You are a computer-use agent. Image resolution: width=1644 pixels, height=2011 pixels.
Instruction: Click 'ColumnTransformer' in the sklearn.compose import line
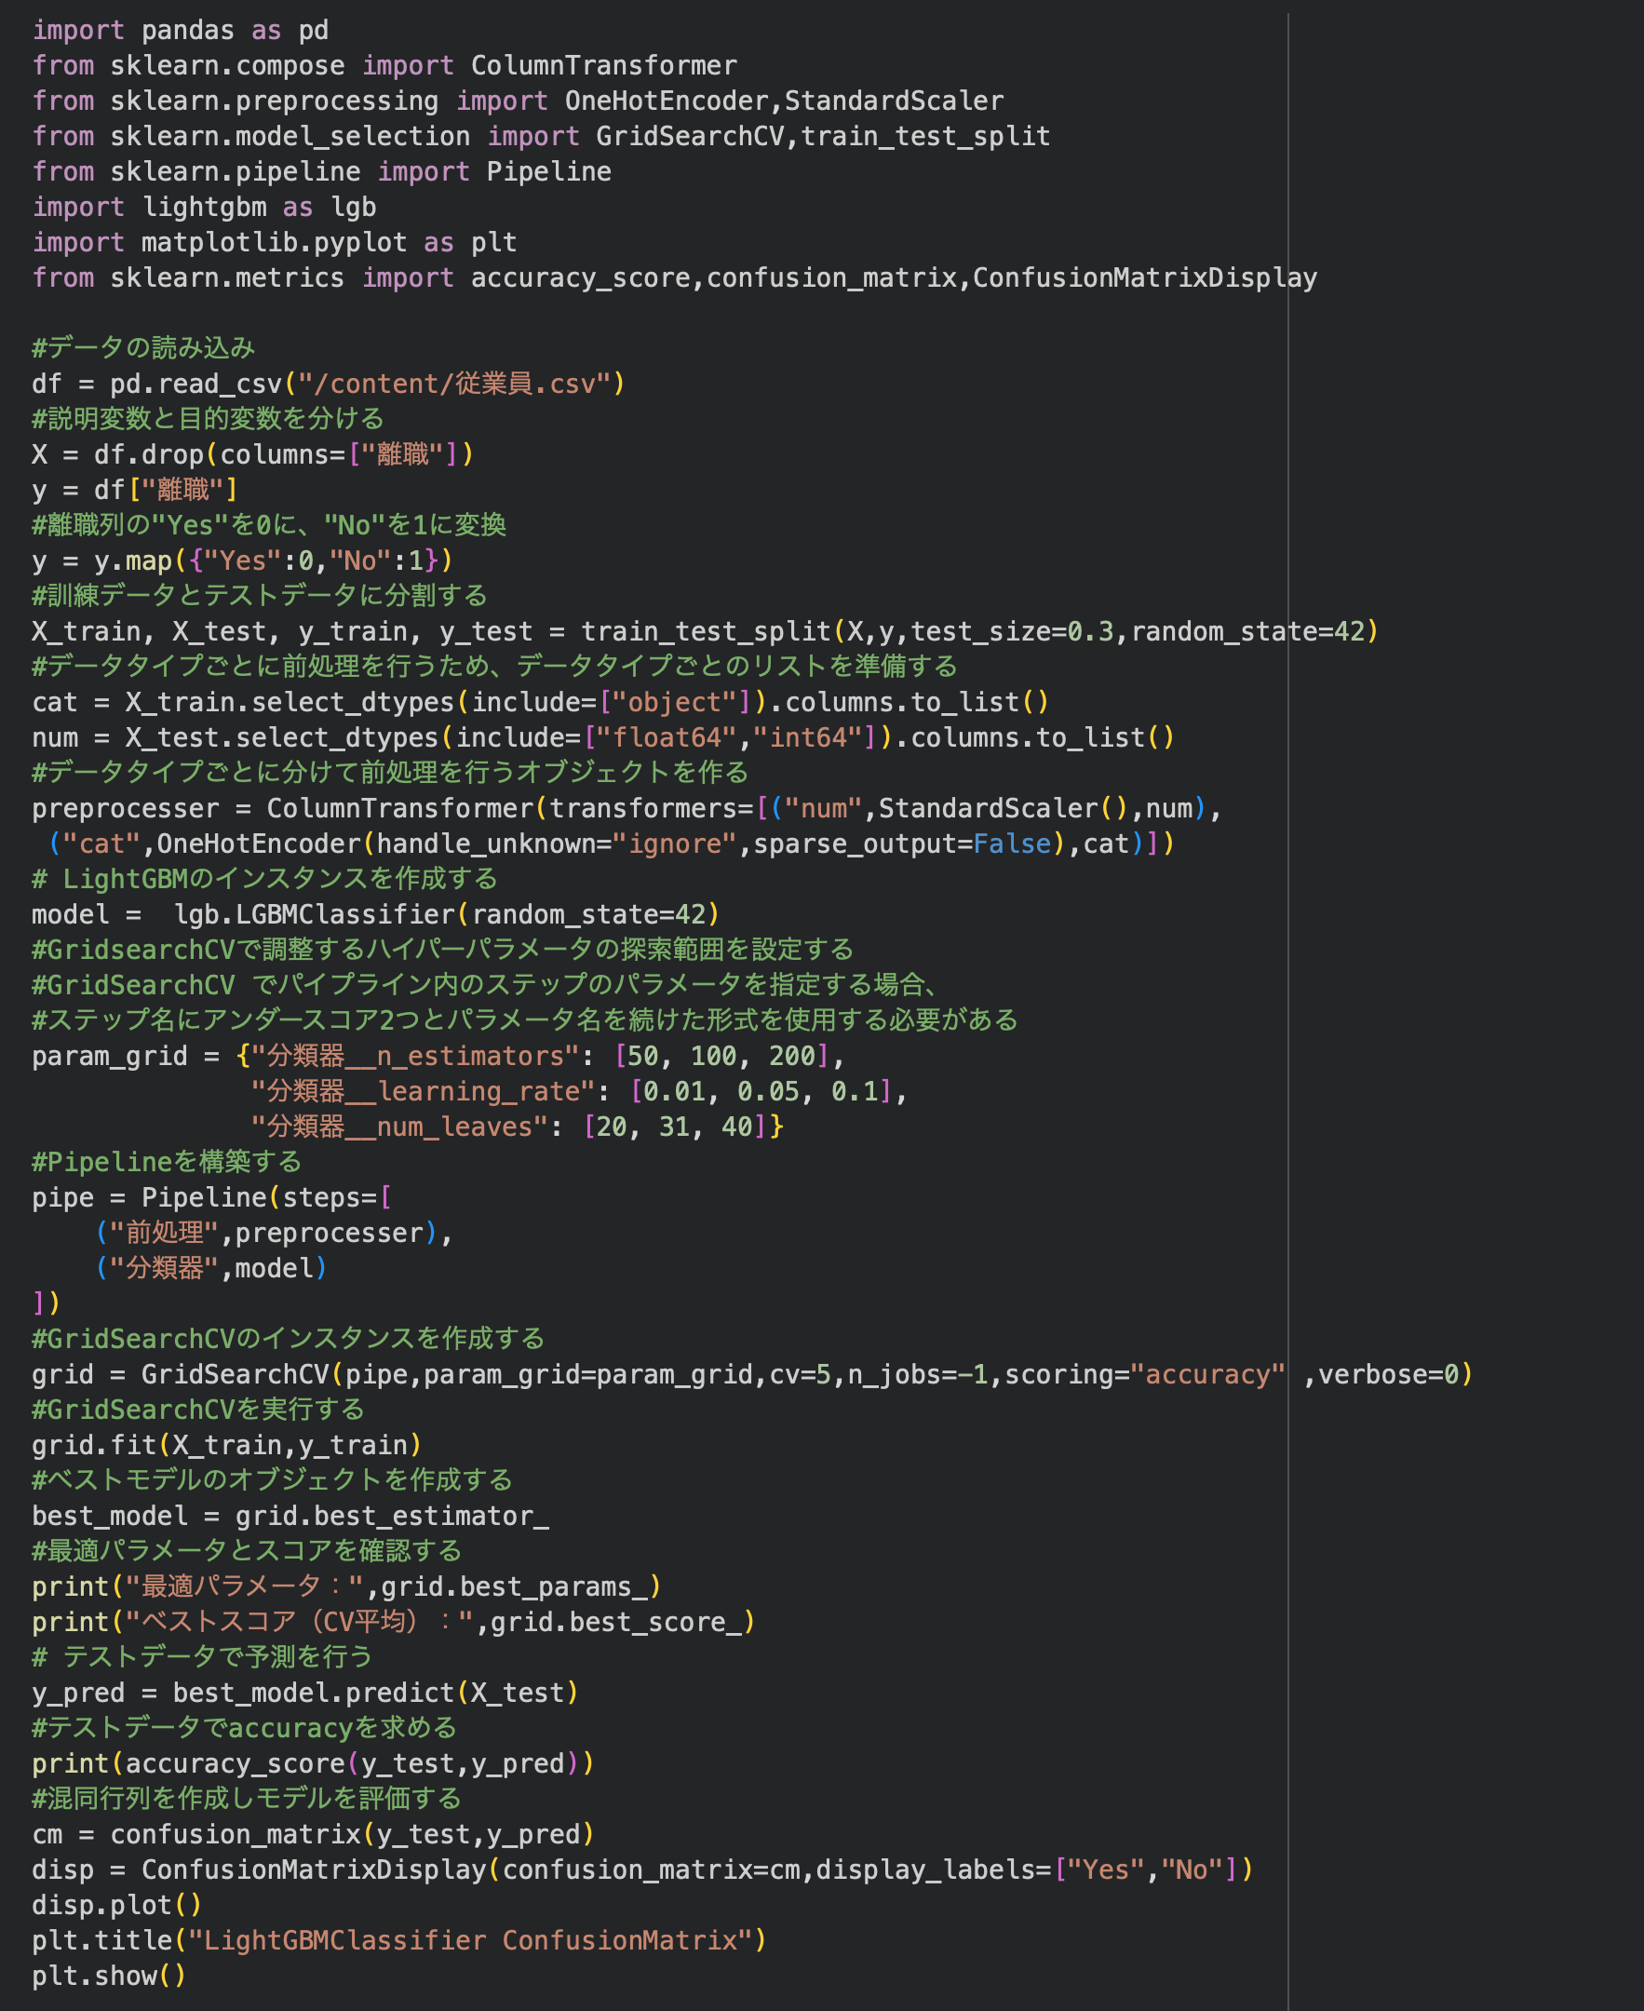603,65
